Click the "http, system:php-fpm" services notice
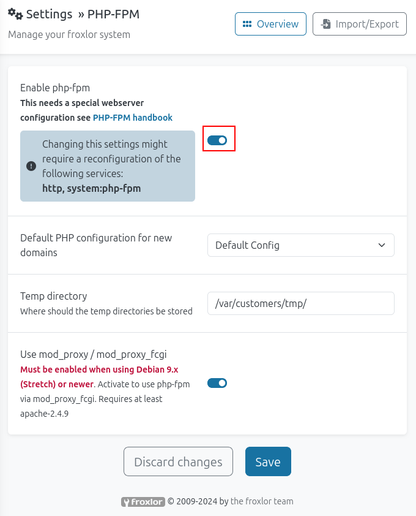This screenshot has height=516, width=416. click(x=92, y=188)
